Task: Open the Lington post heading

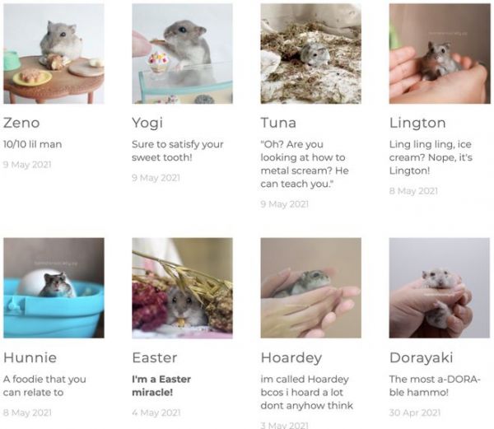Action: [417, 123]
